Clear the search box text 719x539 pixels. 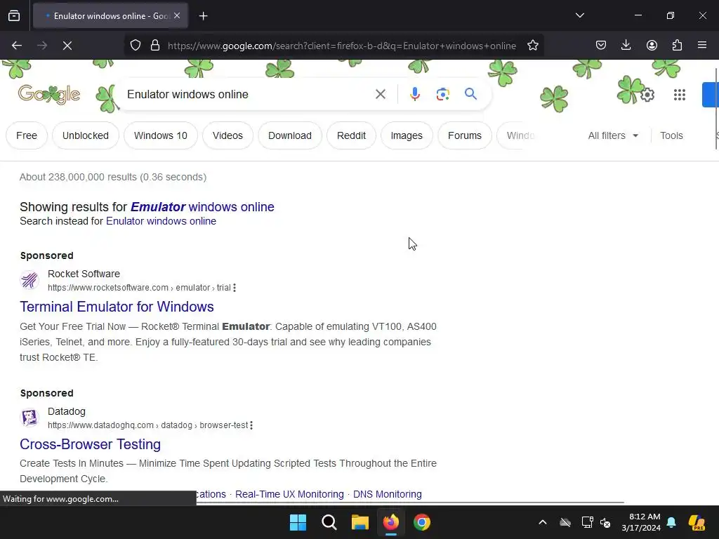380,94
